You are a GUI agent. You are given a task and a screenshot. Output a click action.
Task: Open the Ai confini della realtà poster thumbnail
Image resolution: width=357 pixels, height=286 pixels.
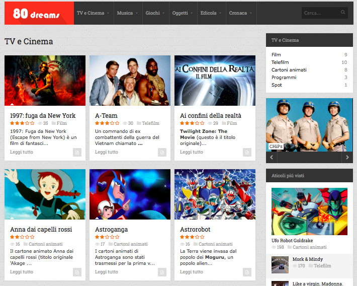[x=215, y=81]
